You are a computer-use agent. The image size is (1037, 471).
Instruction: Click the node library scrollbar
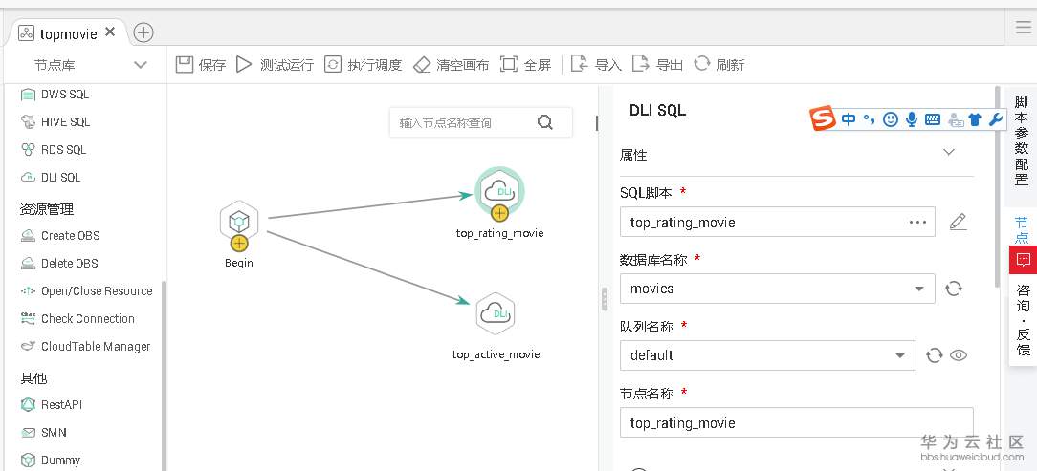(x=164, y=376)
